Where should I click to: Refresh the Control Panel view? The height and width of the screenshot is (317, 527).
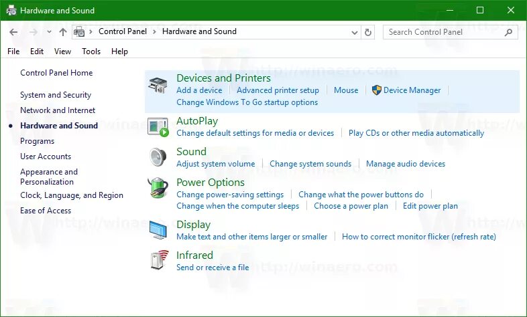368,32
